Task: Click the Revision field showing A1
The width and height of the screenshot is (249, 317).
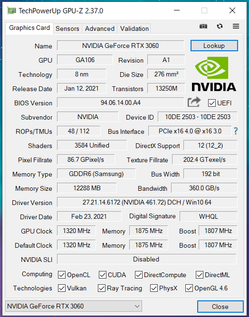Action: [166, 60]
